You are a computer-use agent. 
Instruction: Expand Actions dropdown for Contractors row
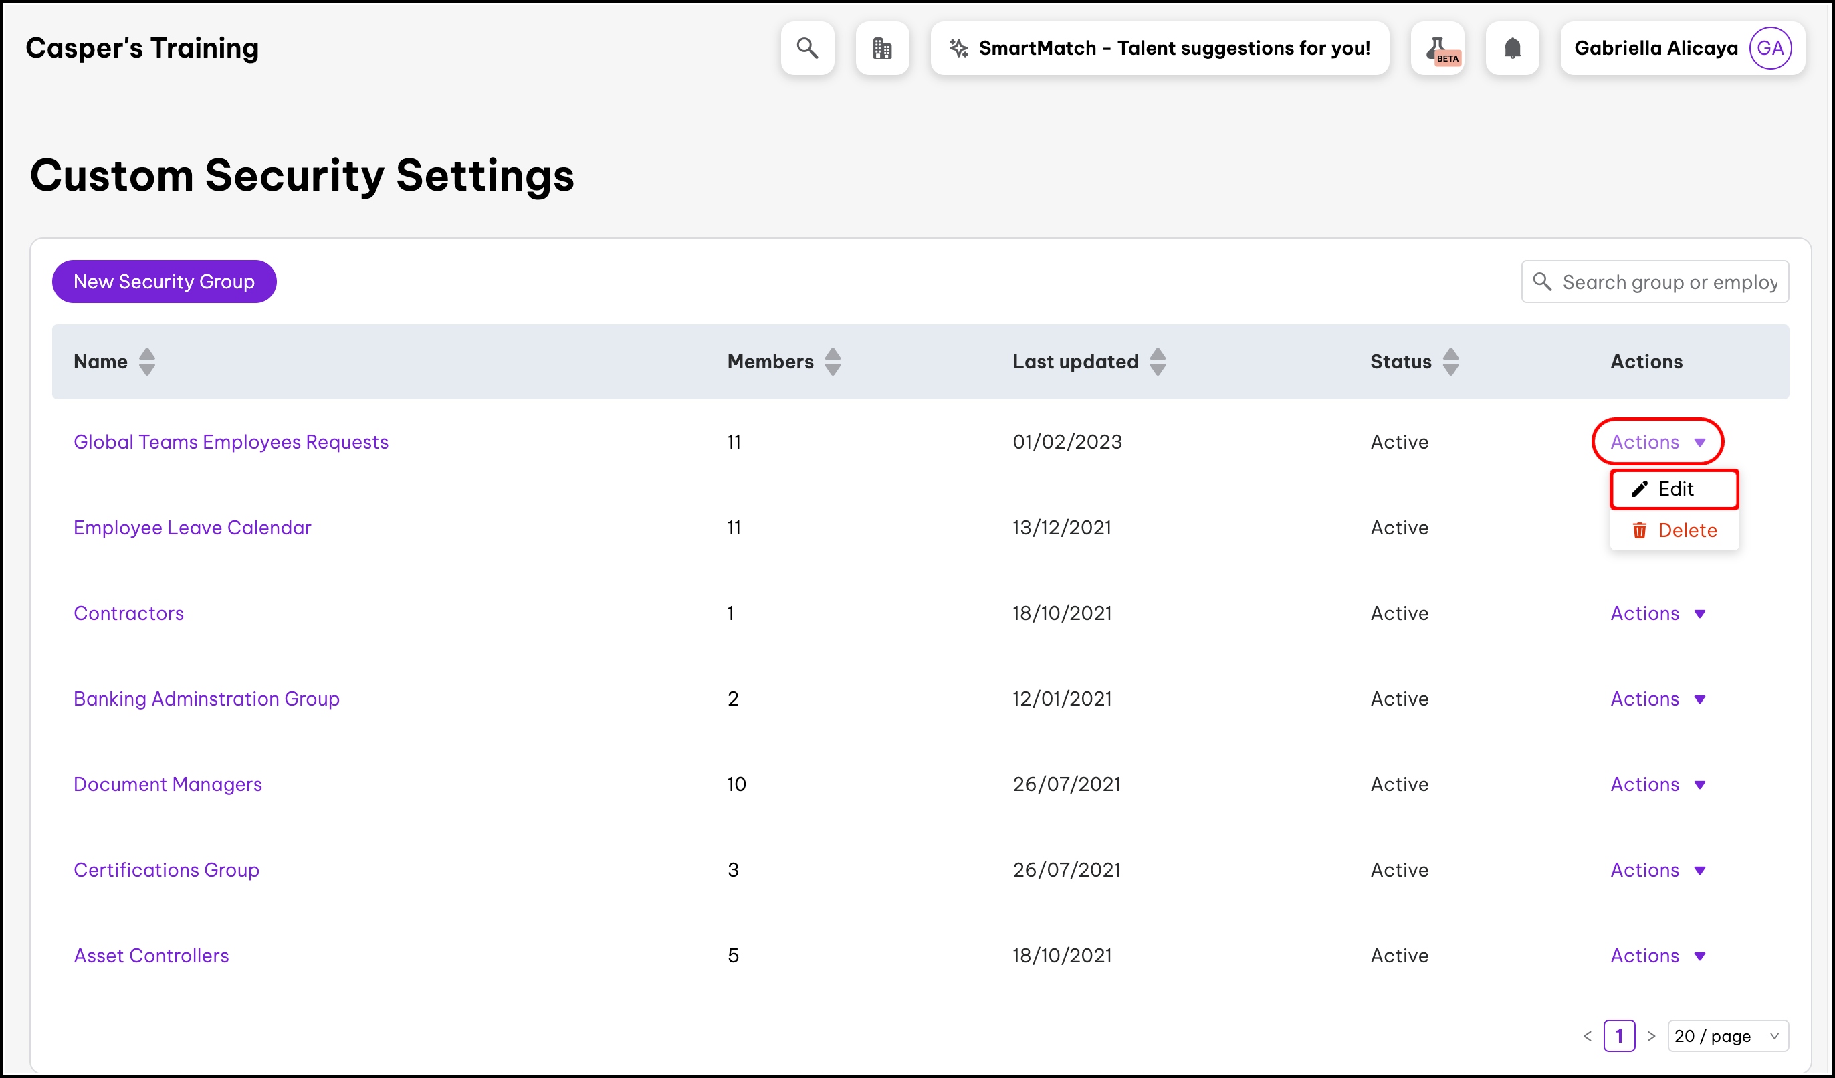coord(1657,613)
